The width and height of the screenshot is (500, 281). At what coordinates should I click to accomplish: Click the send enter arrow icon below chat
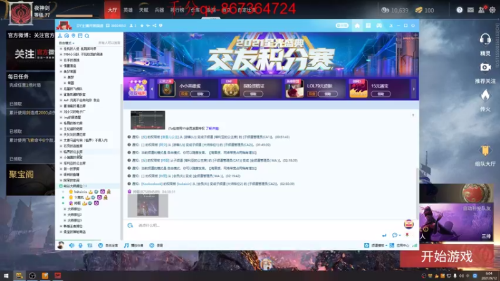(384, 235)
